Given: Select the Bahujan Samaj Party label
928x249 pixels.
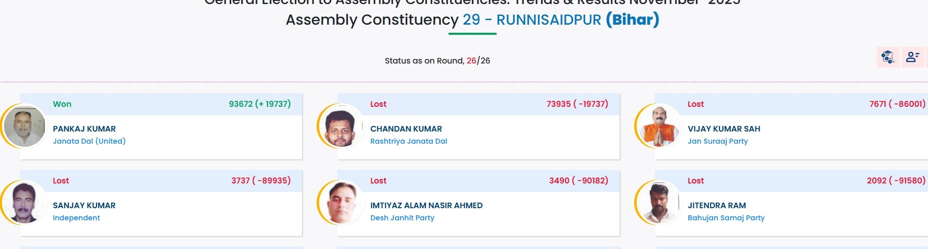Looking at the screenshot, I should [x=726, y=218].
